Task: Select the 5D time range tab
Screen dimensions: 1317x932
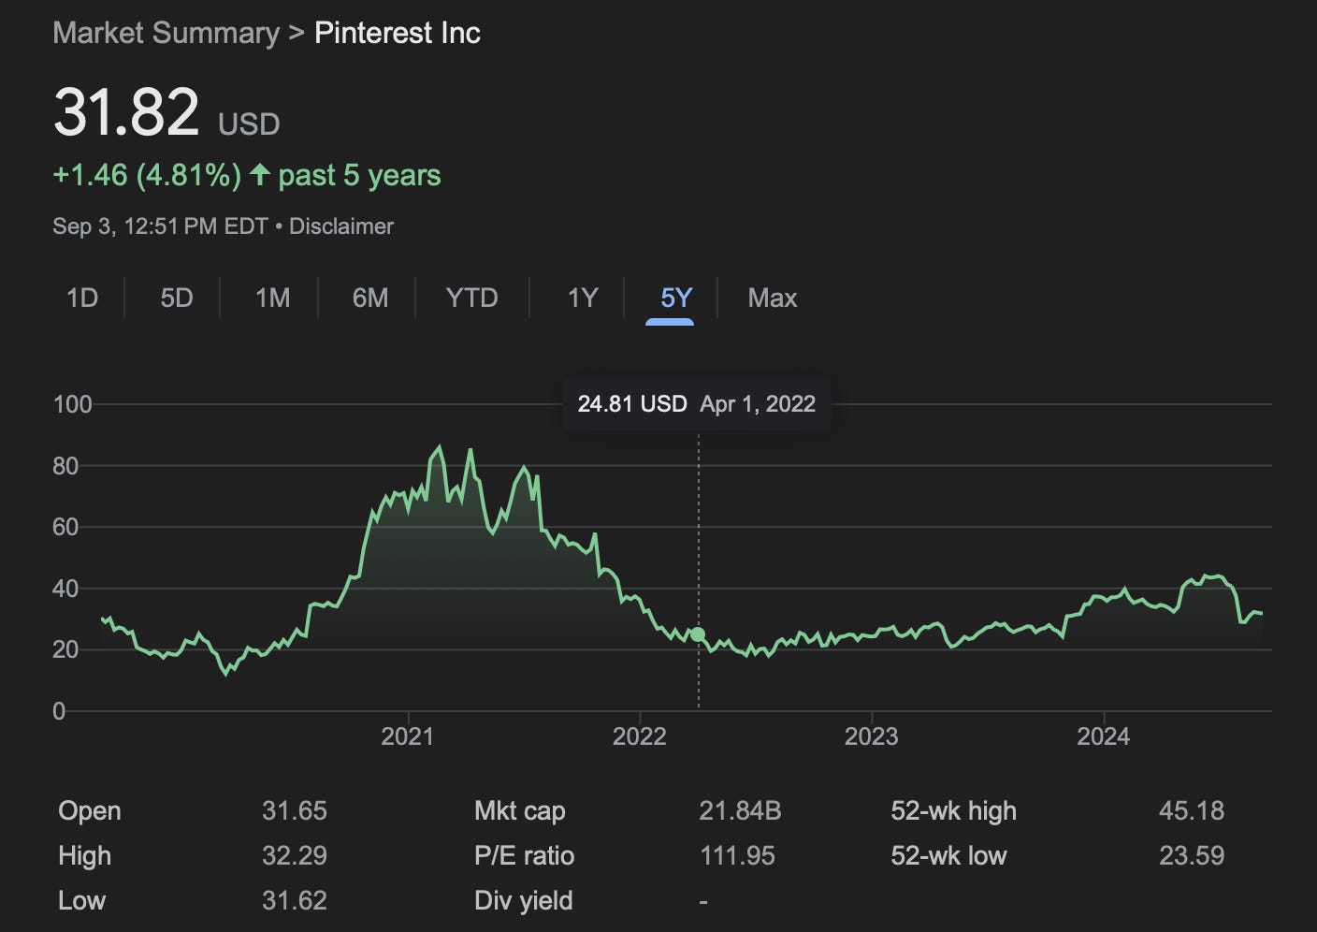Action: pos(176,298)
